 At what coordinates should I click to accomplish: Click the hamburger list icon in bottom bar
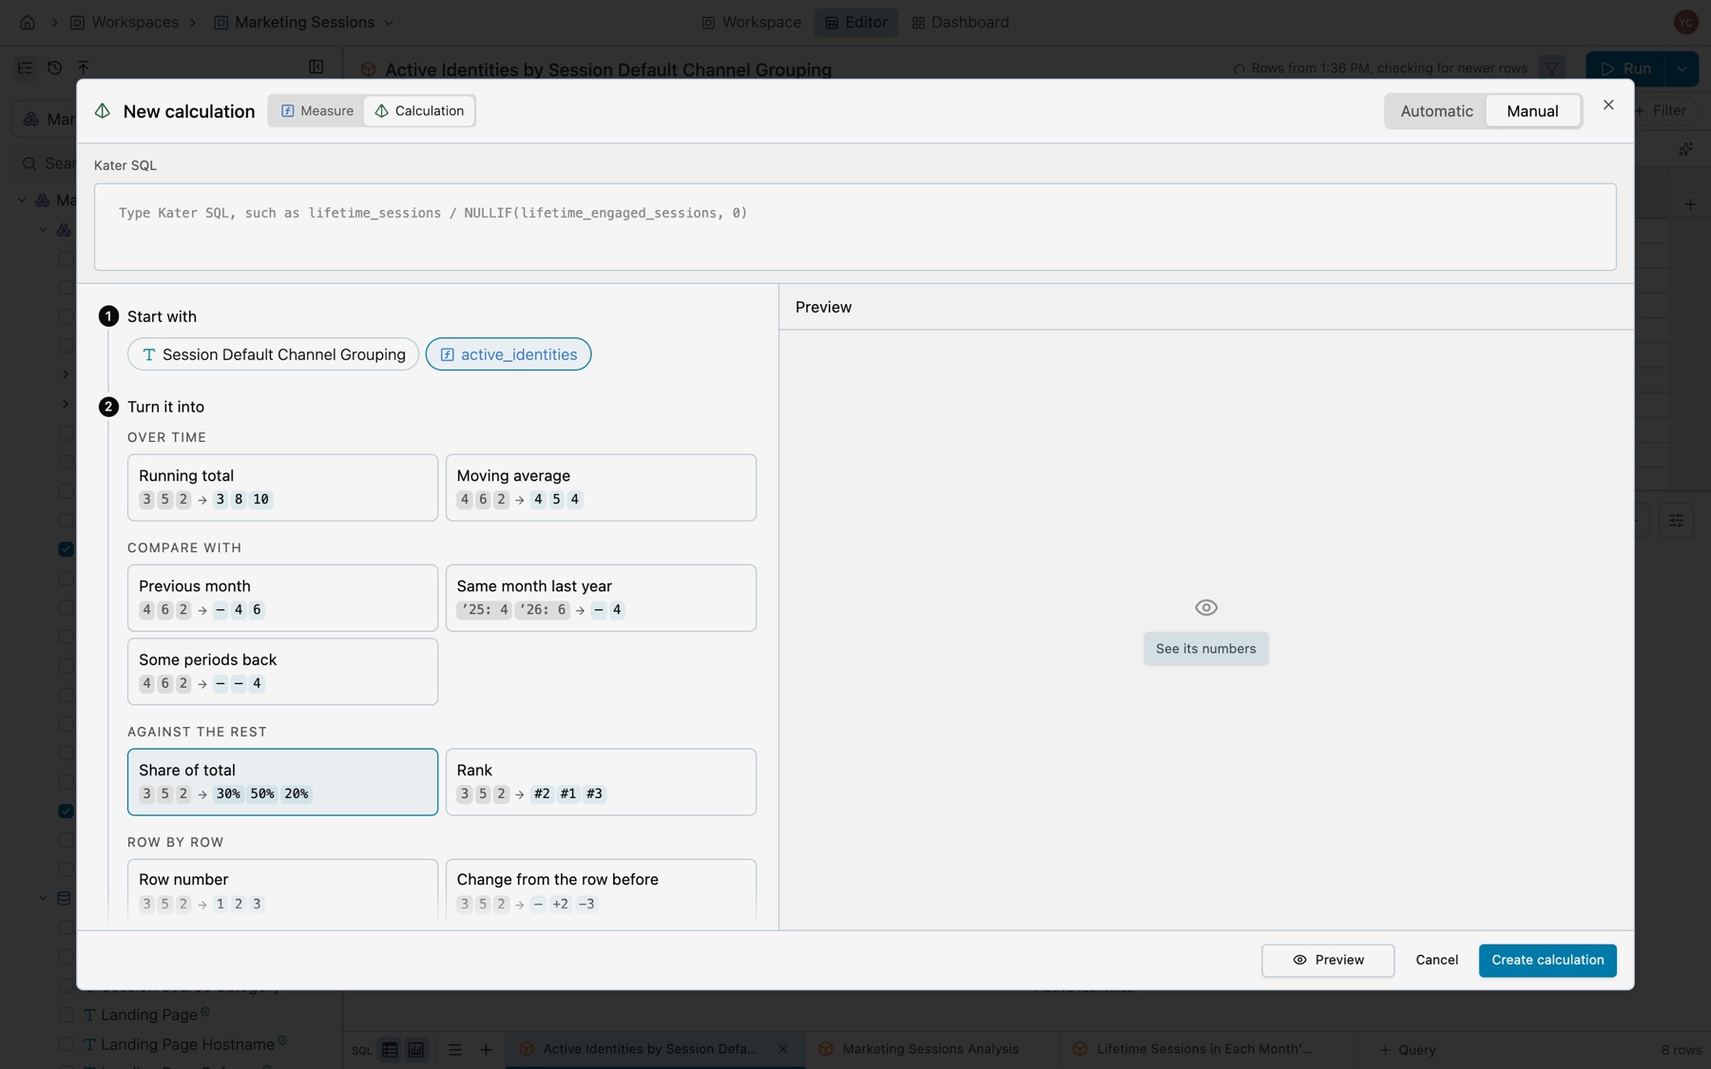pyautogui.click(x=454, y=1050)
